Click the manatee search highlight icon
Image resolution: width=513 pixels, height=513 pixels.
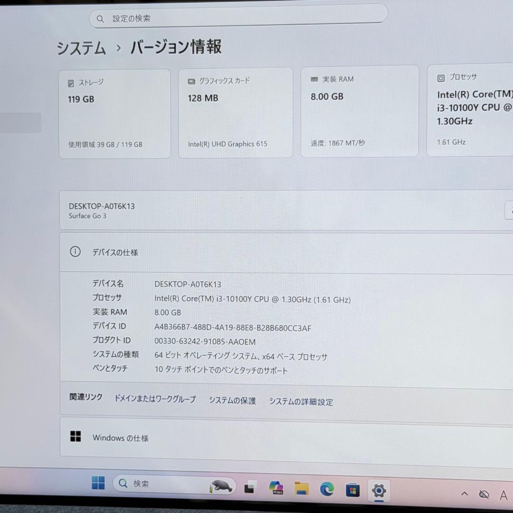click(221, 486)
